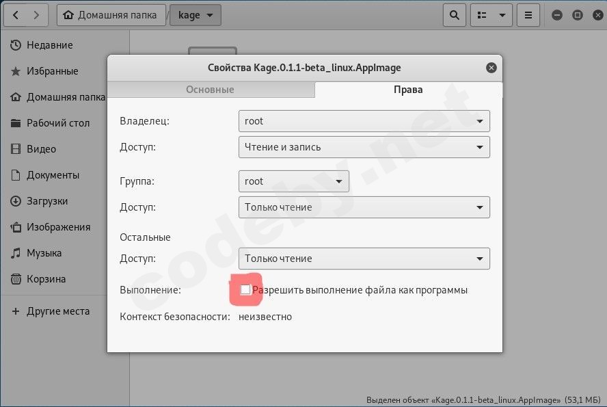This screenshot has height=407, width=607.
Task: Switch to list view using the view icon
Action: (x=482, y=15)
